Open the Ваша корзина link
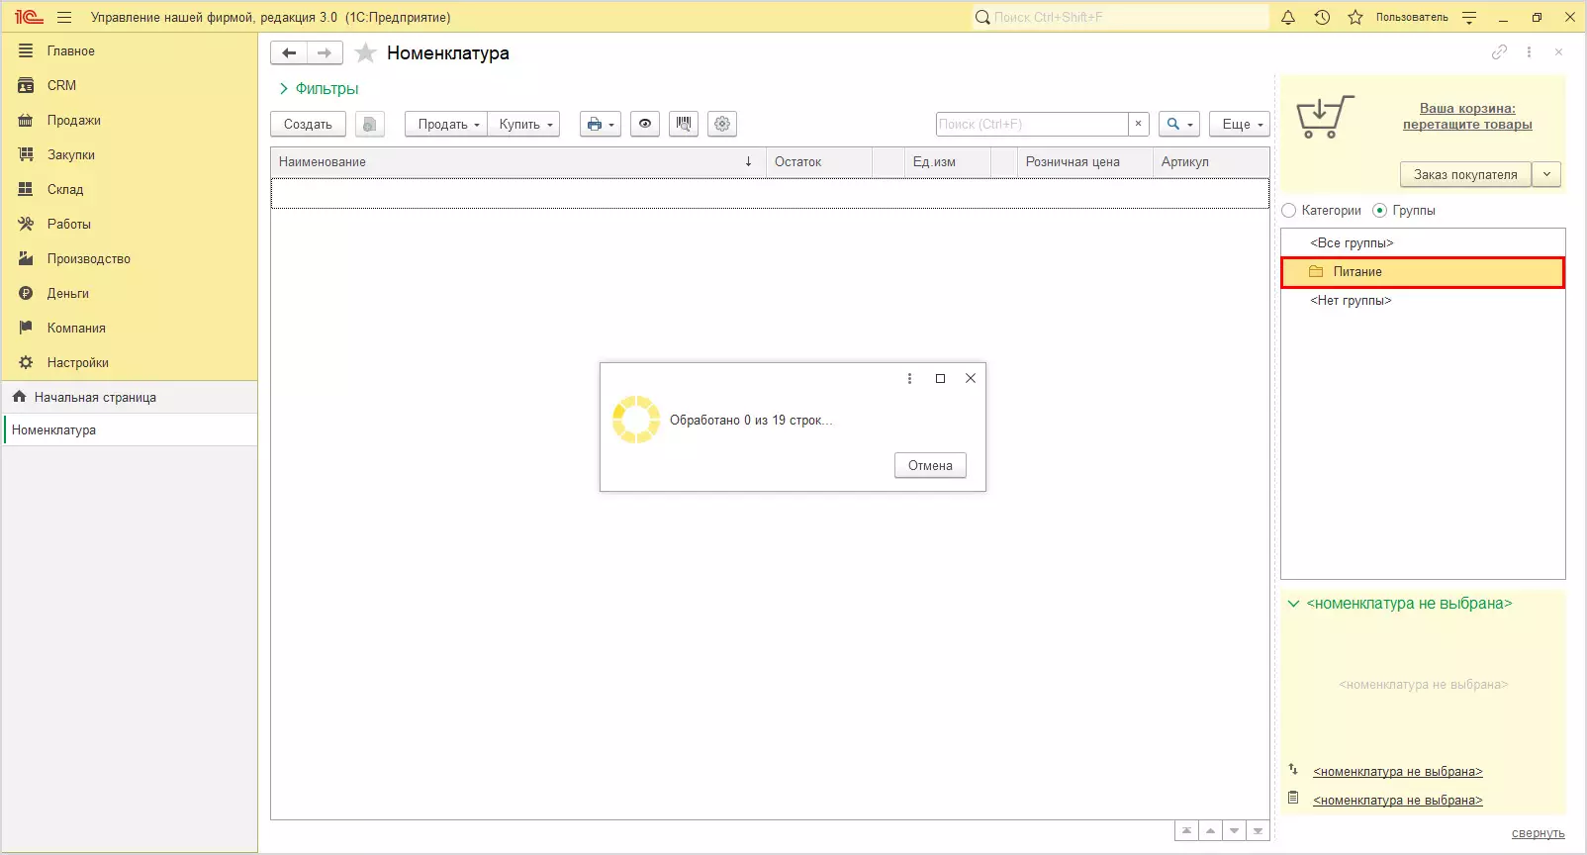 pyautogui.click(x=1467, y=117)
